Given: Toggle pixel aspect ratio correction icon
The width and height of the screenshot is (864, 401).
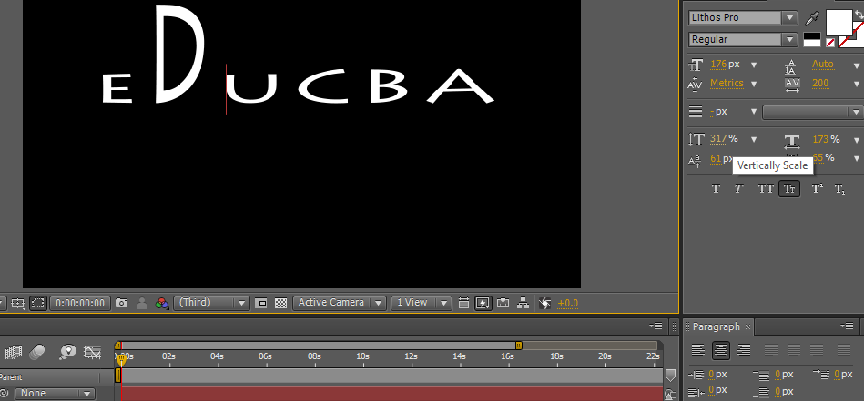Looking at the screenshot, I should click(463, 303).
